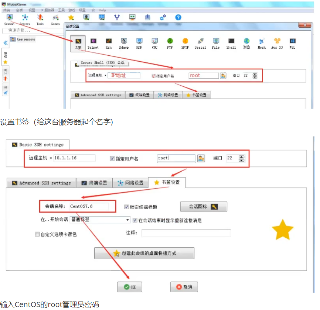Select the File session type icon
Image resolution: width=320 pixels, height=310 pixels.
(216, 44)
